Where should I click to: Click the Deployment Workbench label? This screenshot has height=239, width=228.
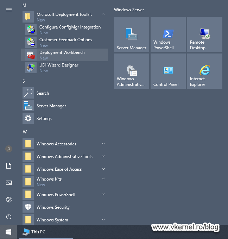point(62,52)
